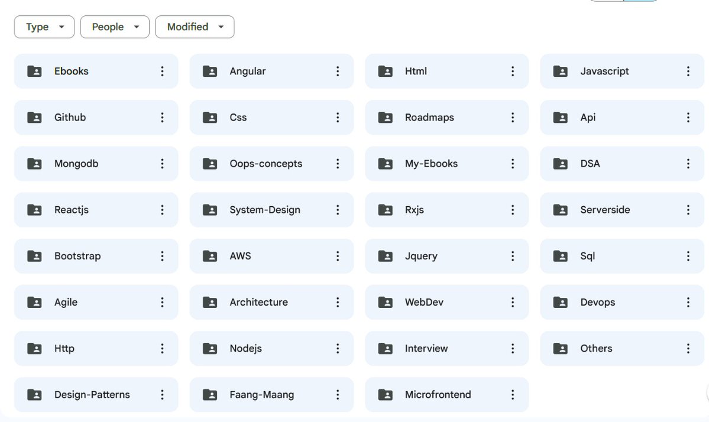
Task: Open the People filter dropdown
Action: coord(115,27)
